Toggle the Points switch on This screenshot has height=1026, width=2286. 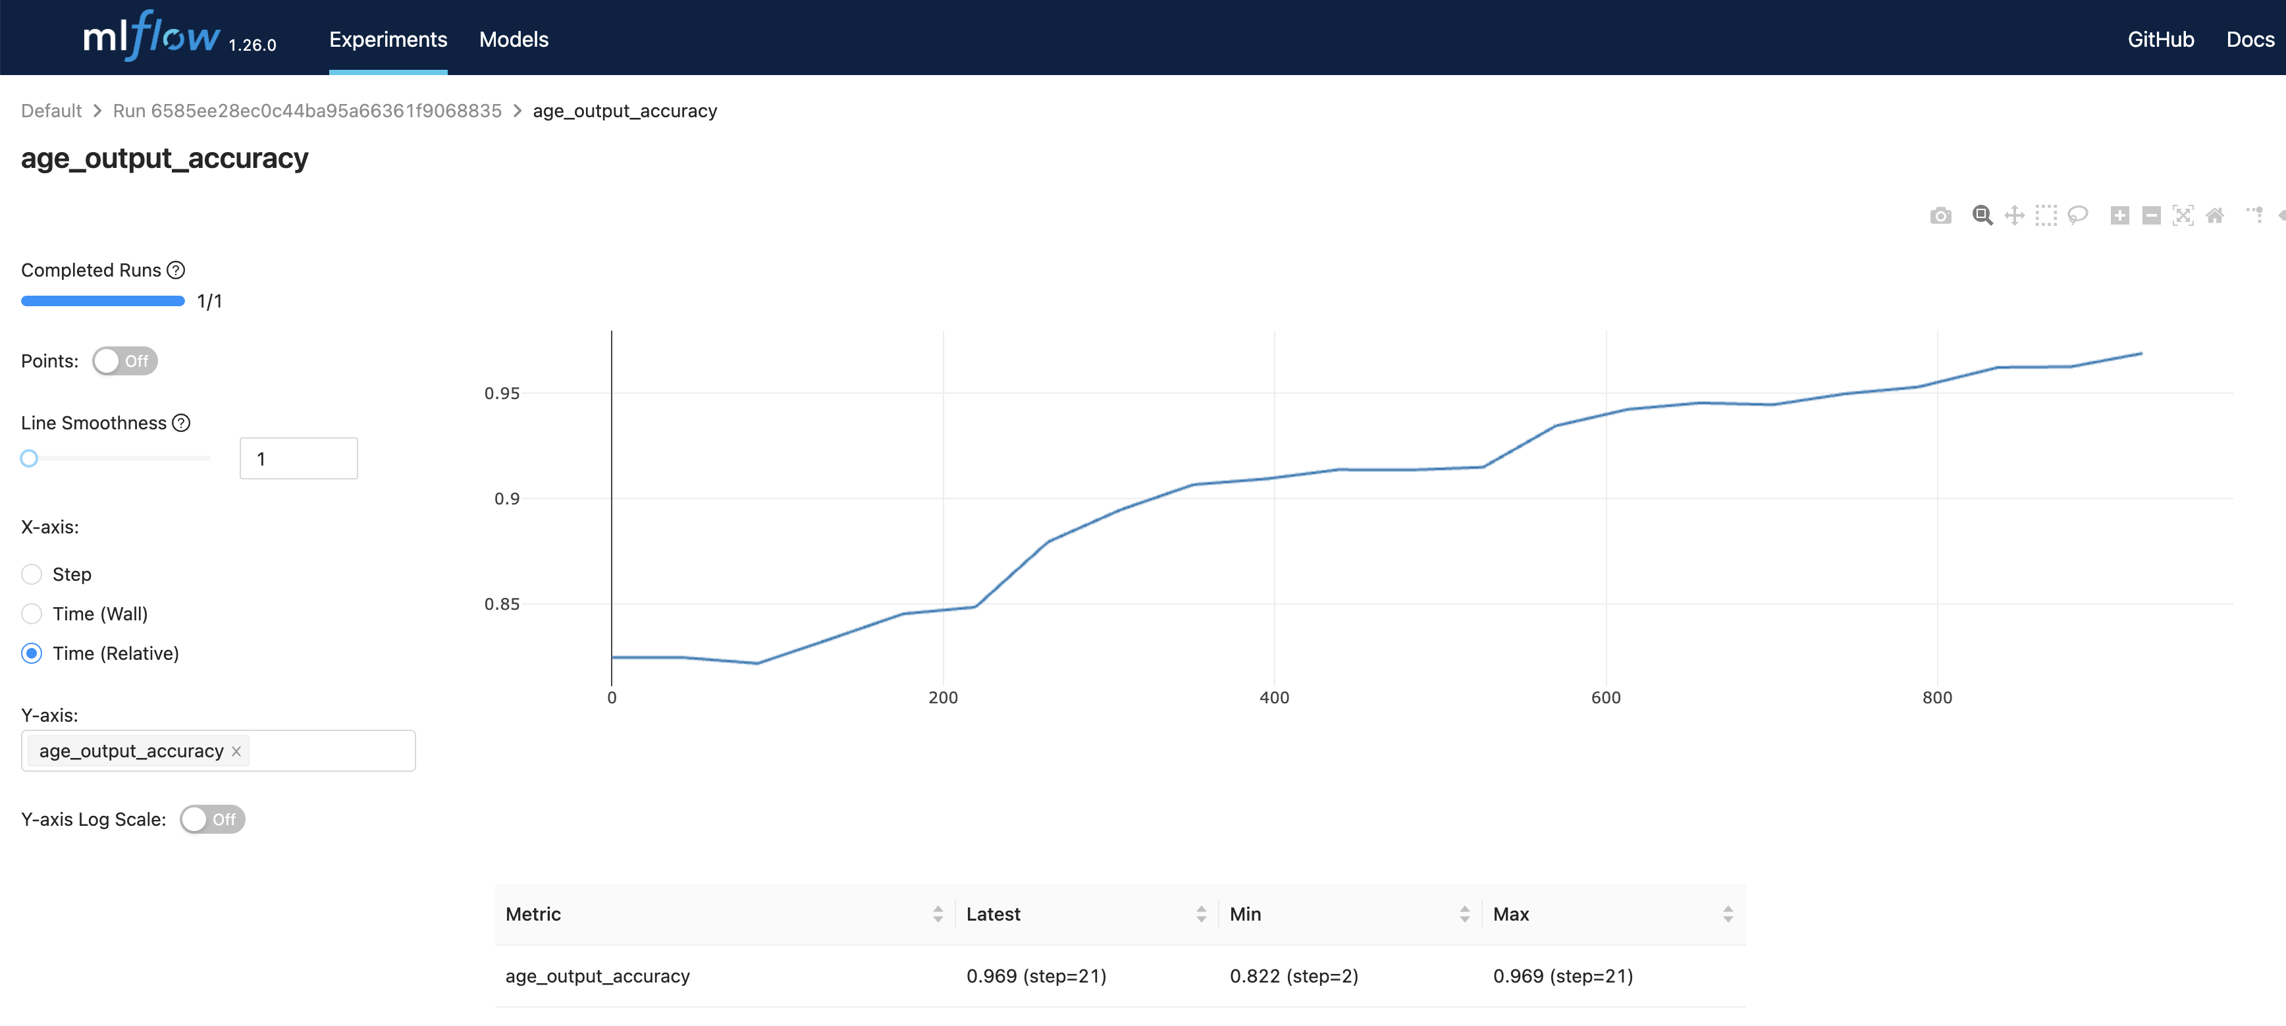124,362
